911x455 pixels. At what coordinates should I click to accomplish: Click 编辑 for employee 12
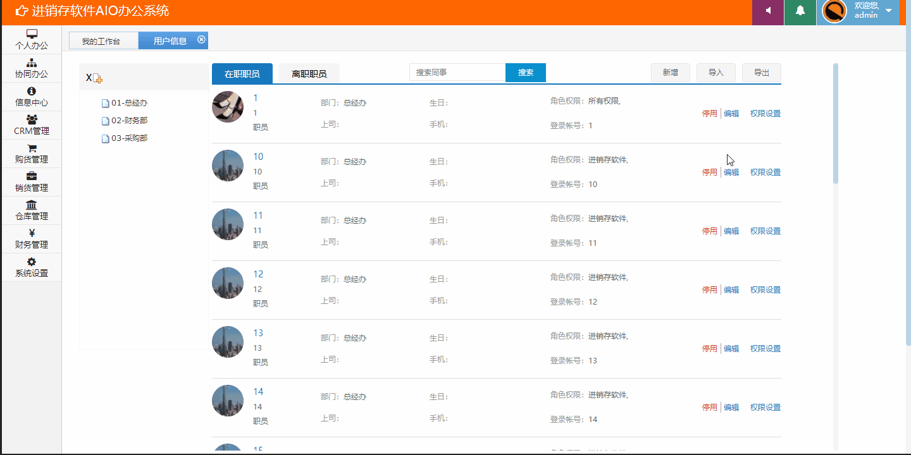731,290
